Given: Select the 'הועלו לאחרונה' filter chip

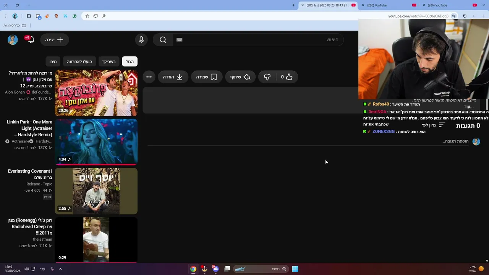Looking at the screenshot, I should click(79, 61).
